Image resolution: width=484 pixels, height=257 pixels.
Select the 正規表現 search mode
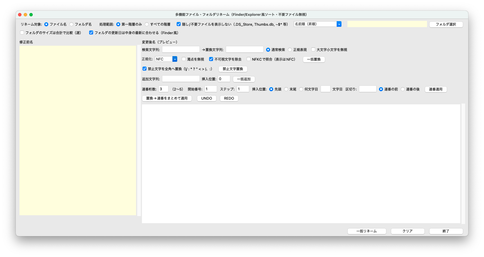point(290,50)
